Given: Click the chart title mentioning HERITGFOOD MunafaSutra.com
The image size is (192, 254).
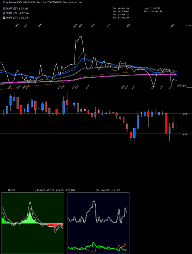Looking at the screenshot, I should coord(43,2).
